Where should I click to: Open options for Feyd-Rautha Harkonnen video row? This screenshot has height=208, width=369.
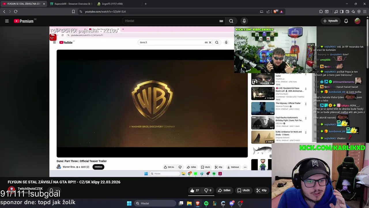pyautogui.click(x=306, y=118)
